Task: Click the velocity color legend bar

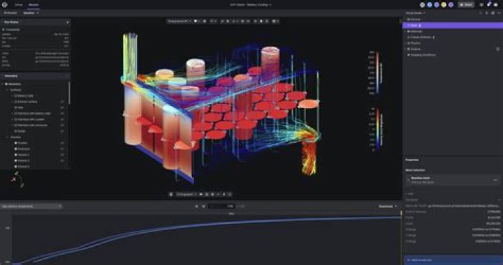Action: [378, 129]
